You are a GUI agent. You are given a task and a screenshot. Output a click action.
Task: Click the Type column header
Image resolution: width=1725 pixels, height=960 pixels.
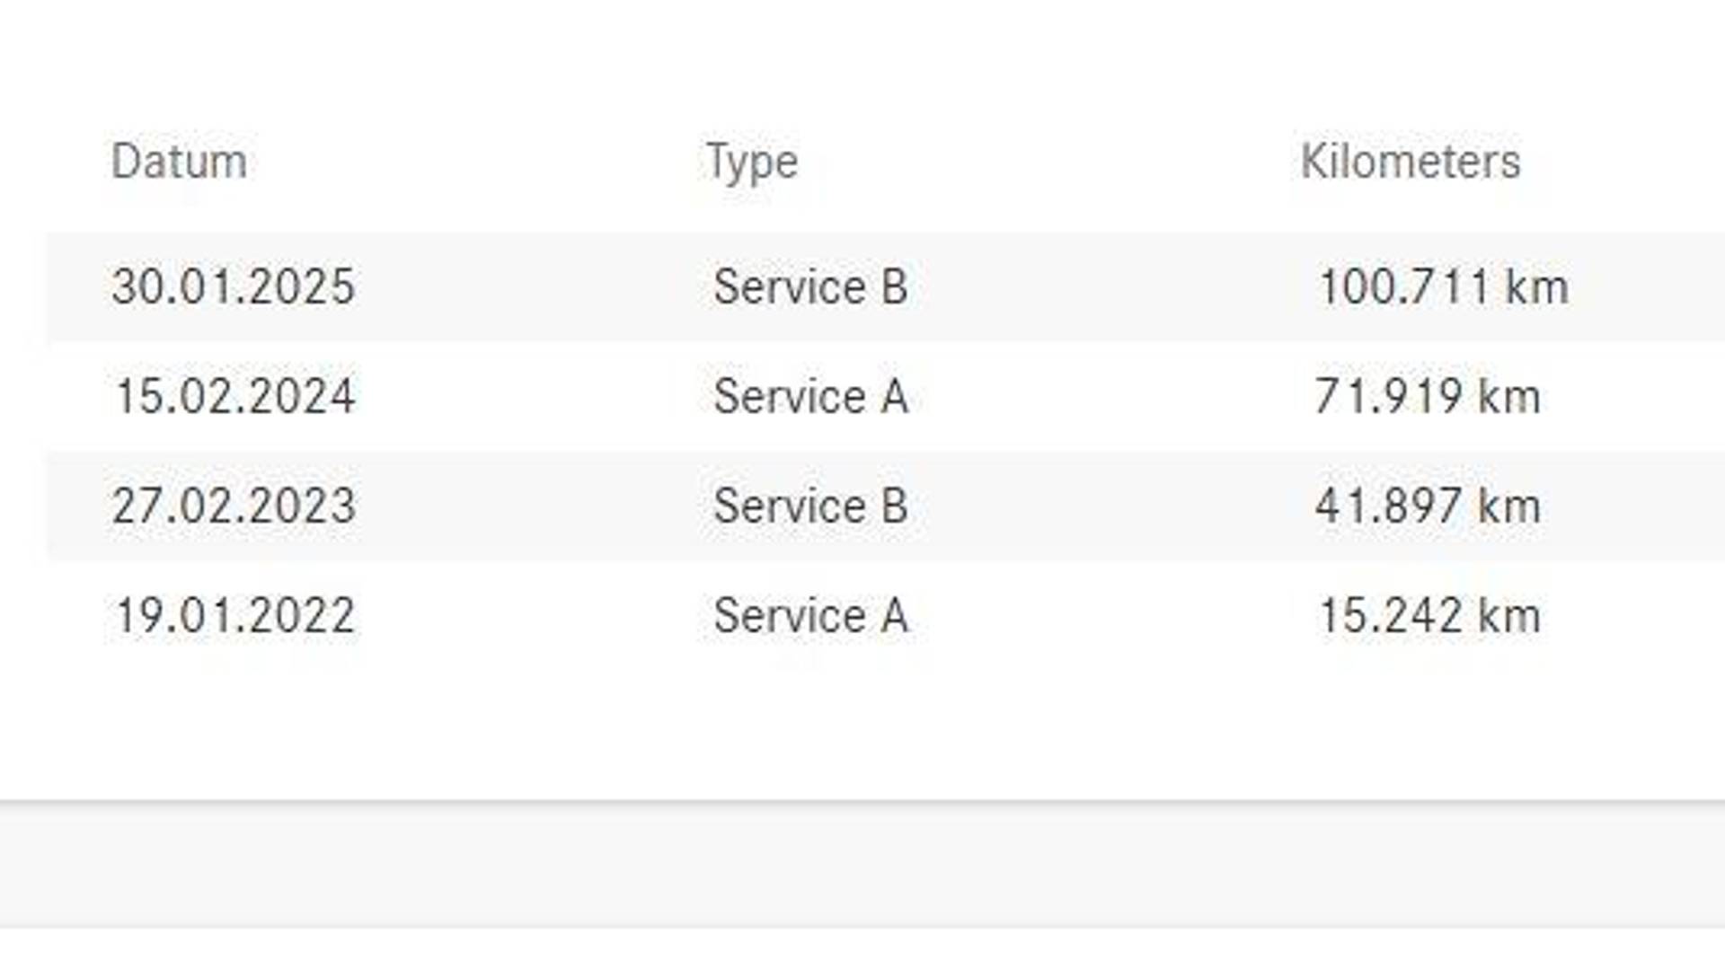pyautogui.click(x=751, y=163)
